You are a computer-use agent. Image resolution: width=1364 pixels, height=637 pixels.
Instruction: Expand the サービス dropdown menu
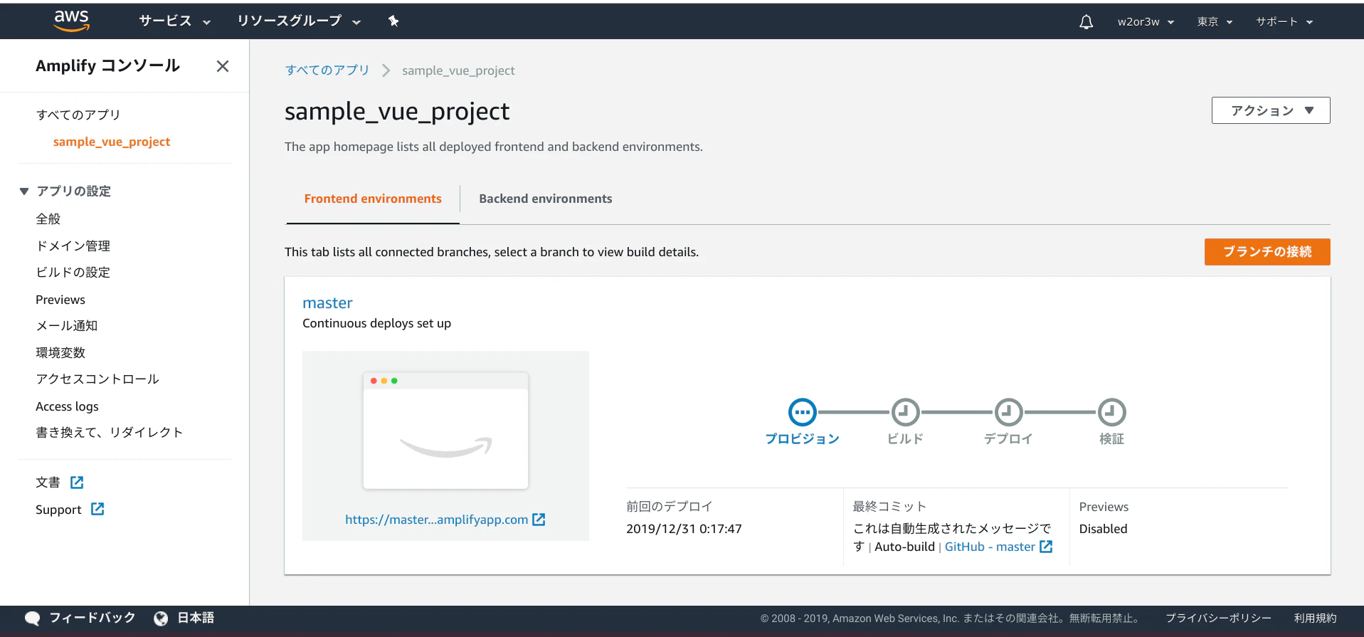tap(175, 21)
